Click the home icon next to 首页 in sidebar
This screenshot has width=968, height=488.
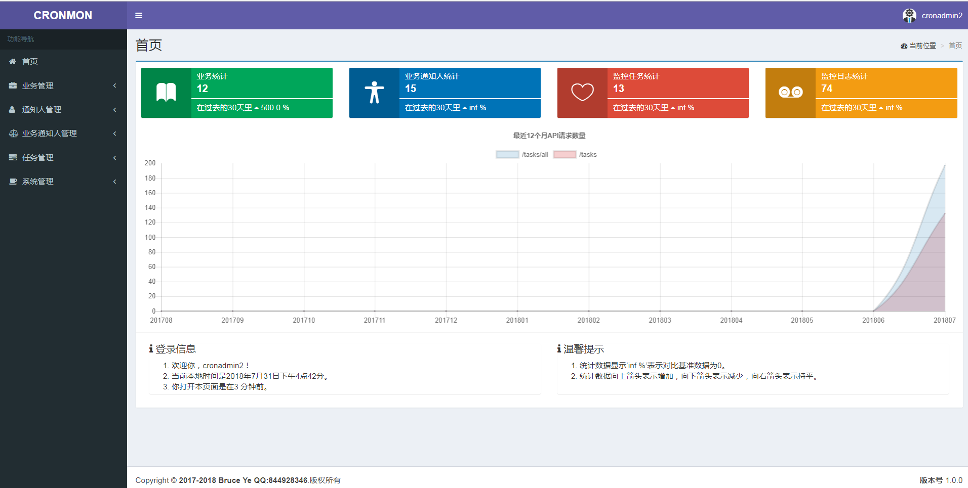point(13,61)
